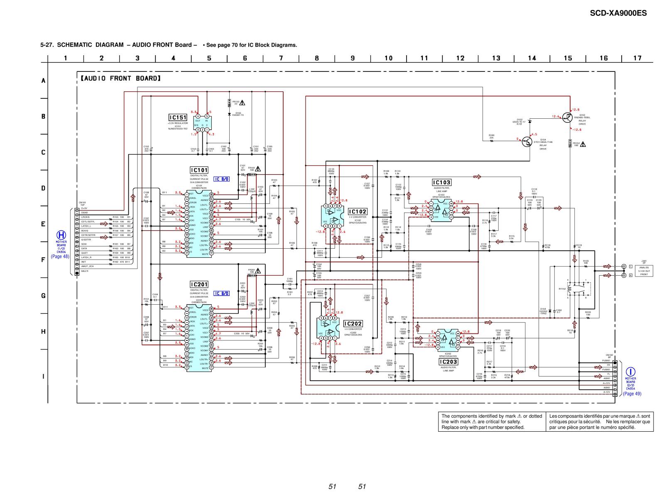Click grid row letter G
Viewport: 664px width, 499px height.
43,296
